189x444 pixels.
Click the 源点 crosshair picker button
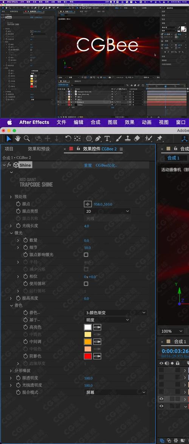88,204
